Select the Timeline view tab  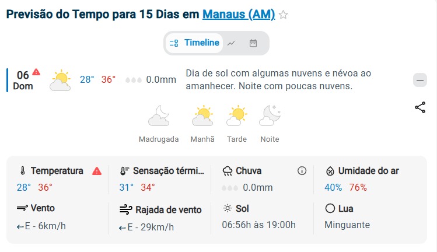click(194, 43)
